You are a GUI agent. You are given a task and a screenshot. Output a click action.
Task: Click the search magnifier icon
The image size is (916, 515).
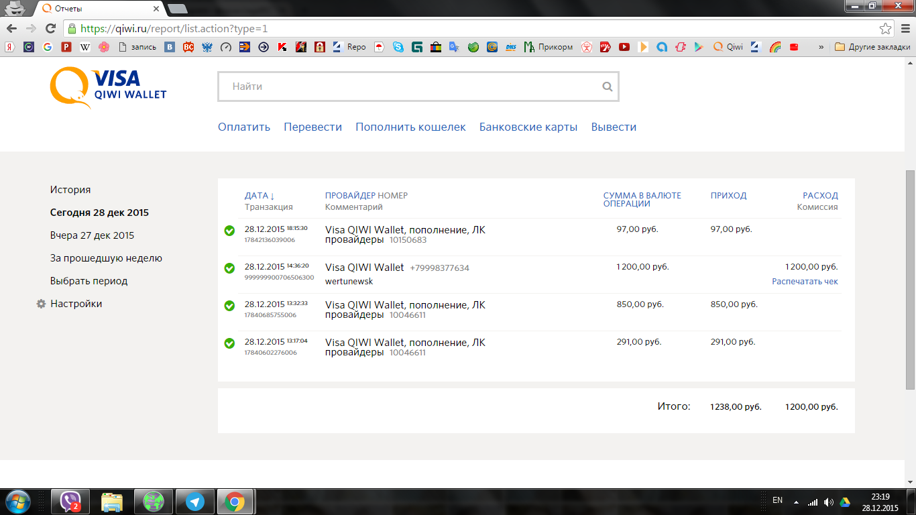pyautogui.click(x=607, y=87)
